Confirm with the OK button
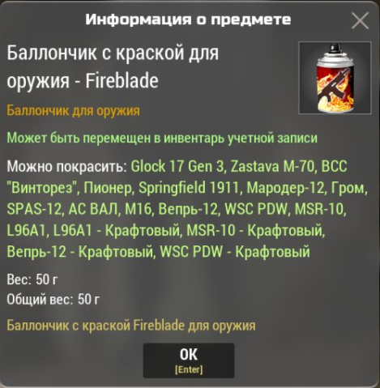380x388 pixels. click(189, 360)
